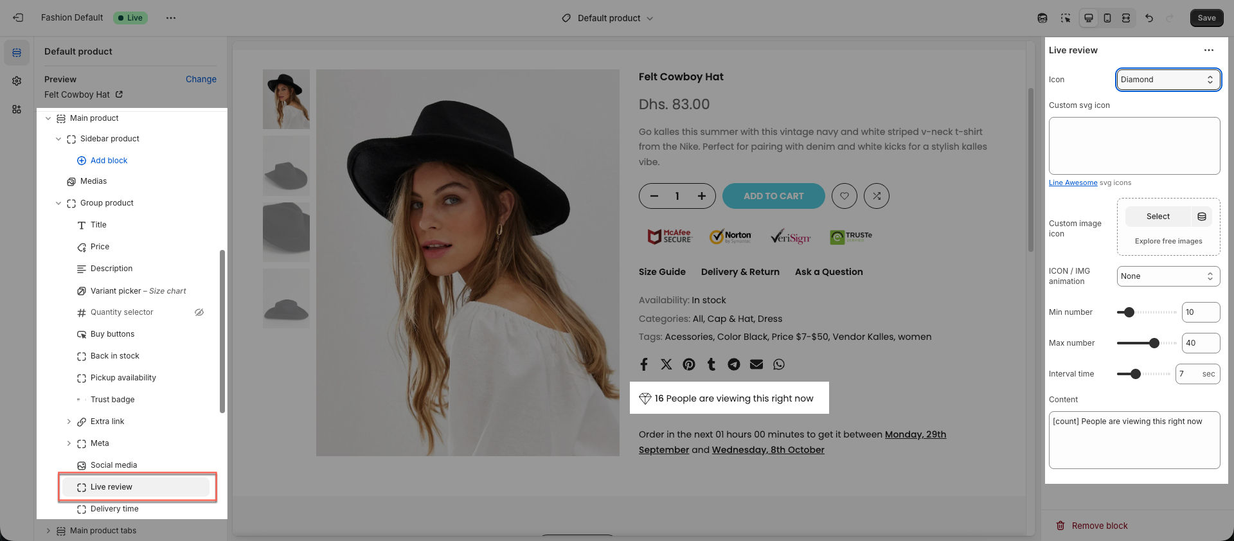This screenshot has width=1234, height=541.
Task: Expand the Main product tabs section
Action: click(48, 531)
